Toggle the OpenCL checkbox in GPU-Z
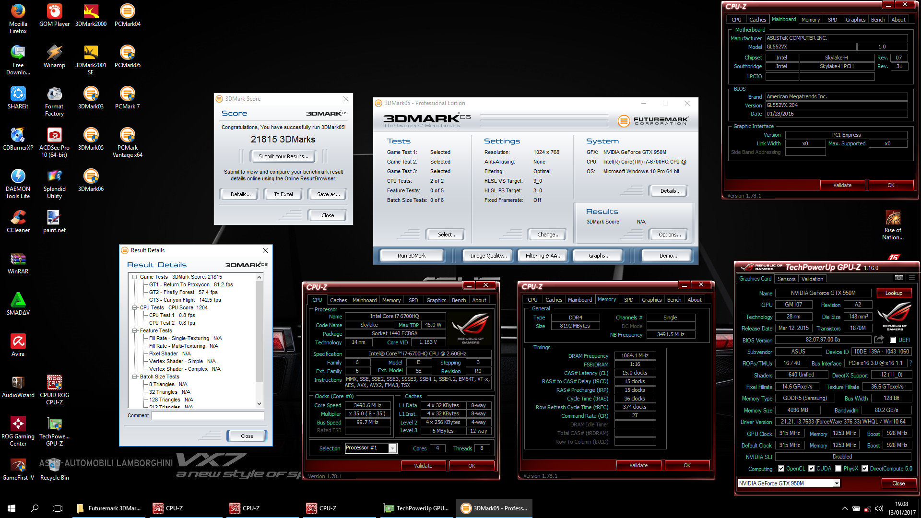Viewport: 921px width, 518px height. (x=781, y=469)
